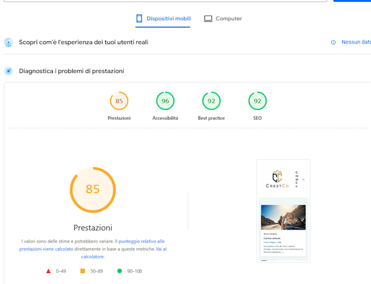Screen dimensions: 371x284
Task: Click the large 85 performance gauge
Action: pos(93,190)
